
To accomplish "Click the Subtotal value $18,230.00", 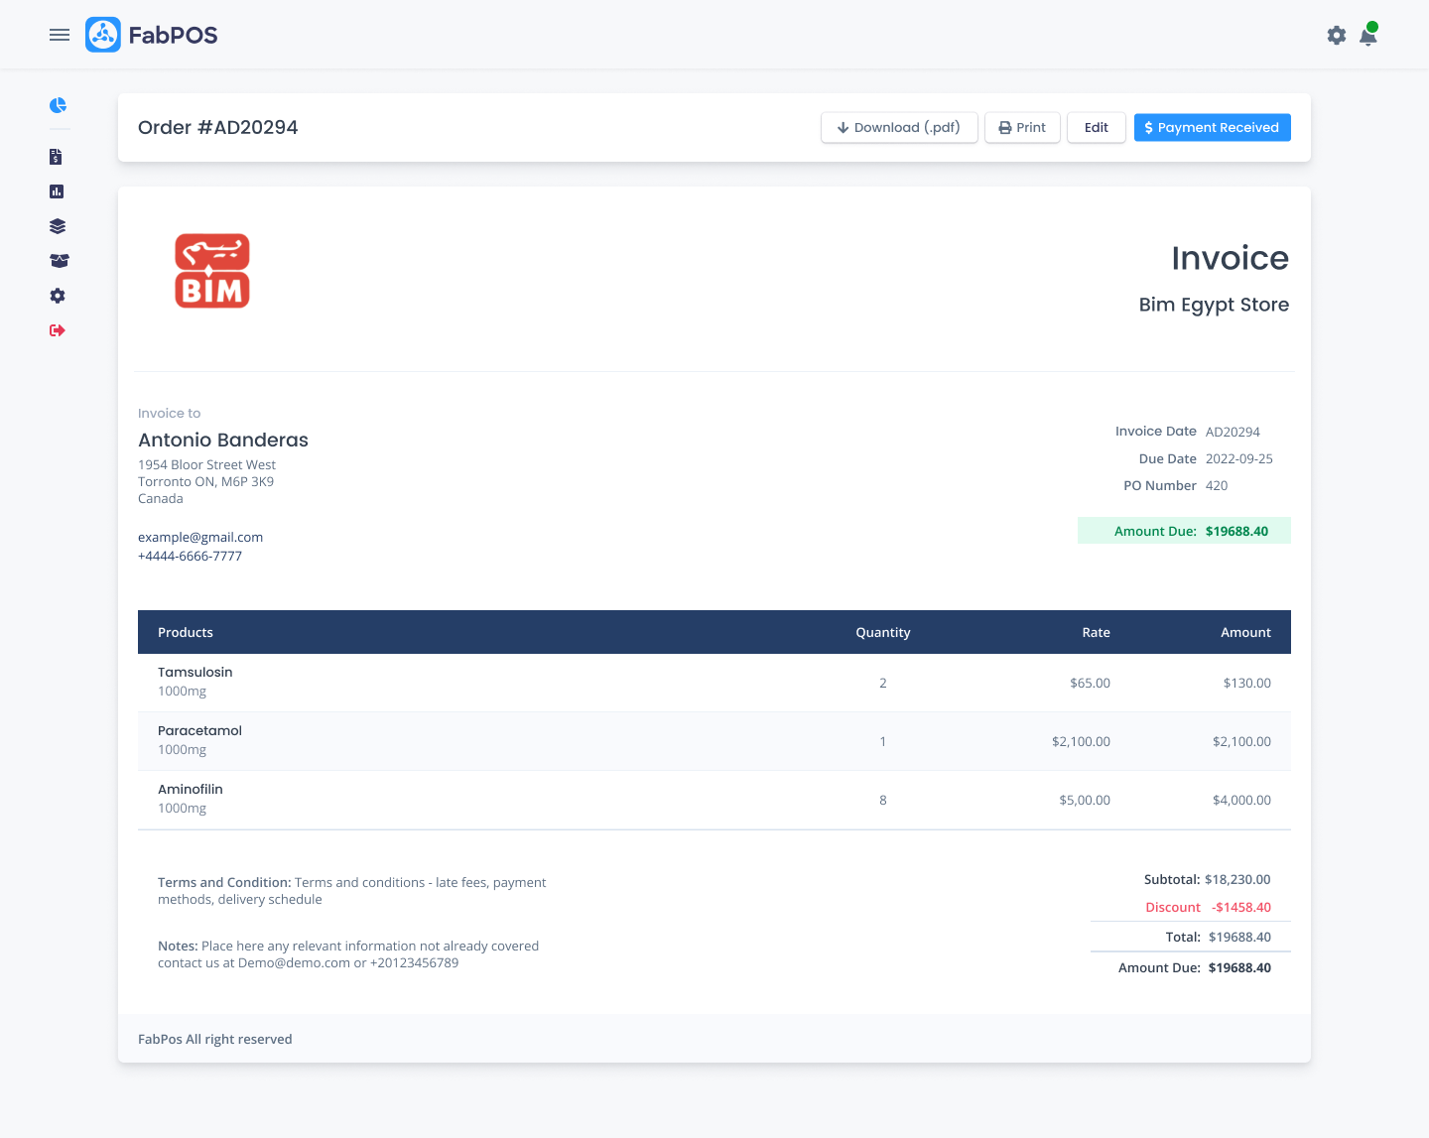I will pos(1237,880).
